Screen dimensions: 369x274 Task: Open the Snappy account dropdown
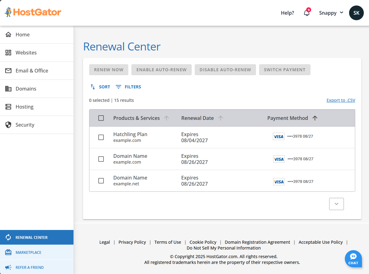click(x=331, y=13)
